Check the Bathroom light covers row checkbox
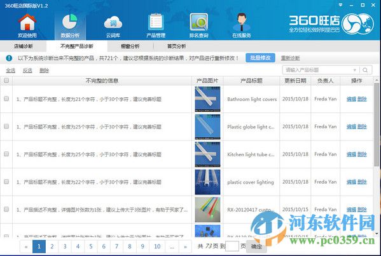The height and width of the screenshot is (256, 381). 6,98
